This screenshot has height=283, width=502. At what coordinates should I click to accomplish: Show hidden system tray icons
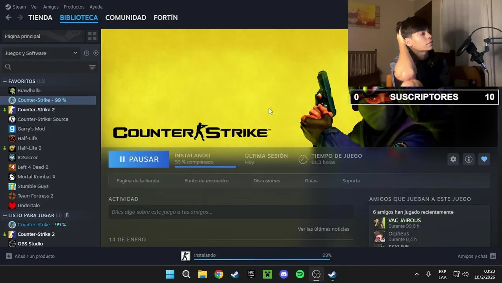click(x=417, y=274)
